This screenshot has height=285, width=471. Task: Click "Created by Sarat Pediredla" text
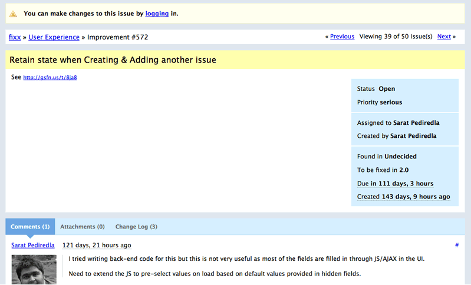point(397,136)
